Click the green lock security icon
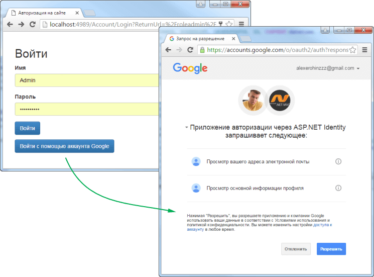The height and width of the screenshot is (277, 374). tap(202, 50)
